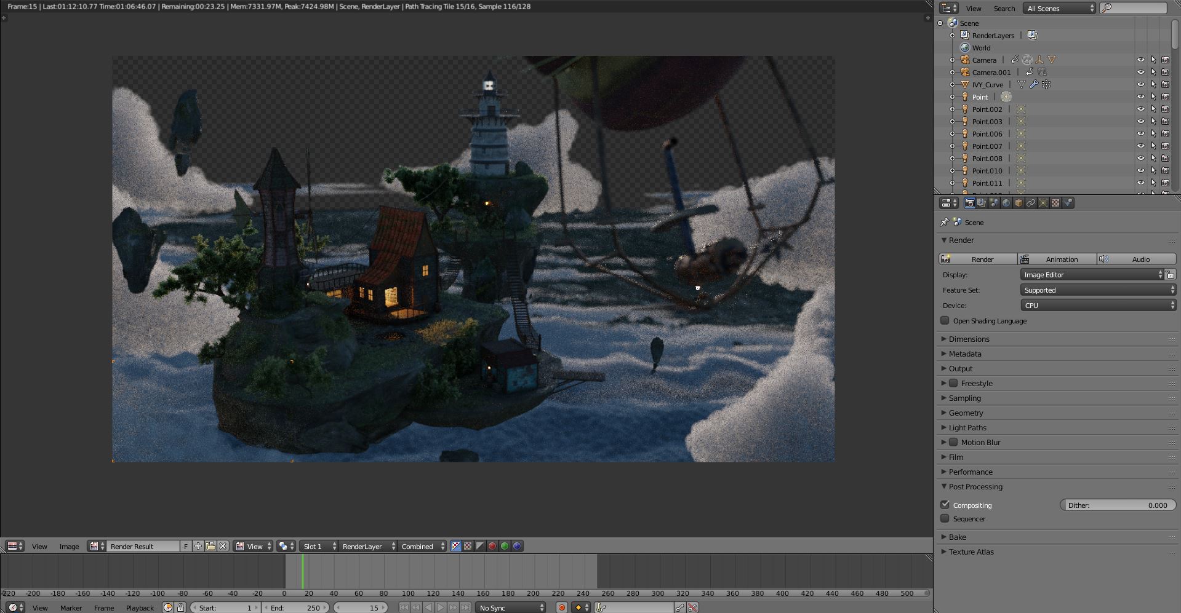Show only the red channel
The height and width of the screenshot is (613, 1181).
point(493,546)
